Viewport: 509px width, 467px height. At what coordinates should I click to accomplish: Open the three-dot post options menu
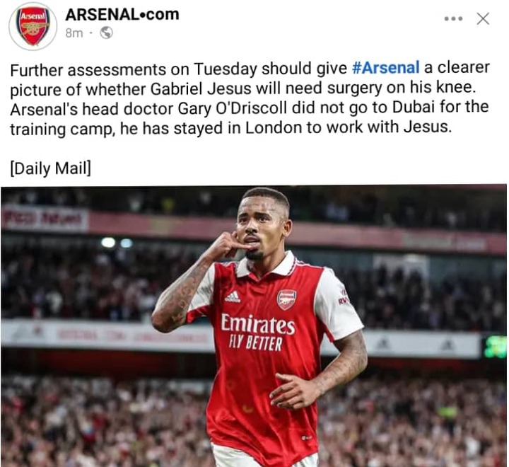click(453, 19)
